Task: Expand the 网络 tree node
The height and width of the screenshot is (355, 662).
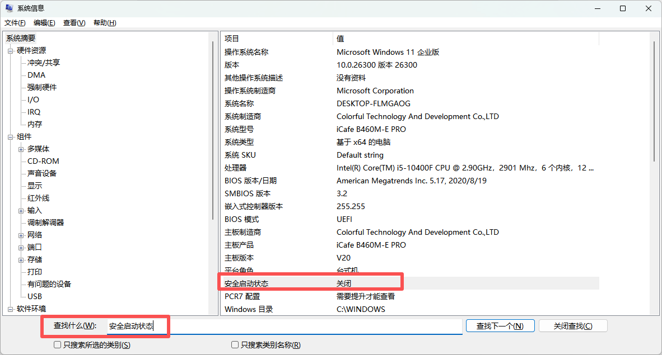Action: 21,235
